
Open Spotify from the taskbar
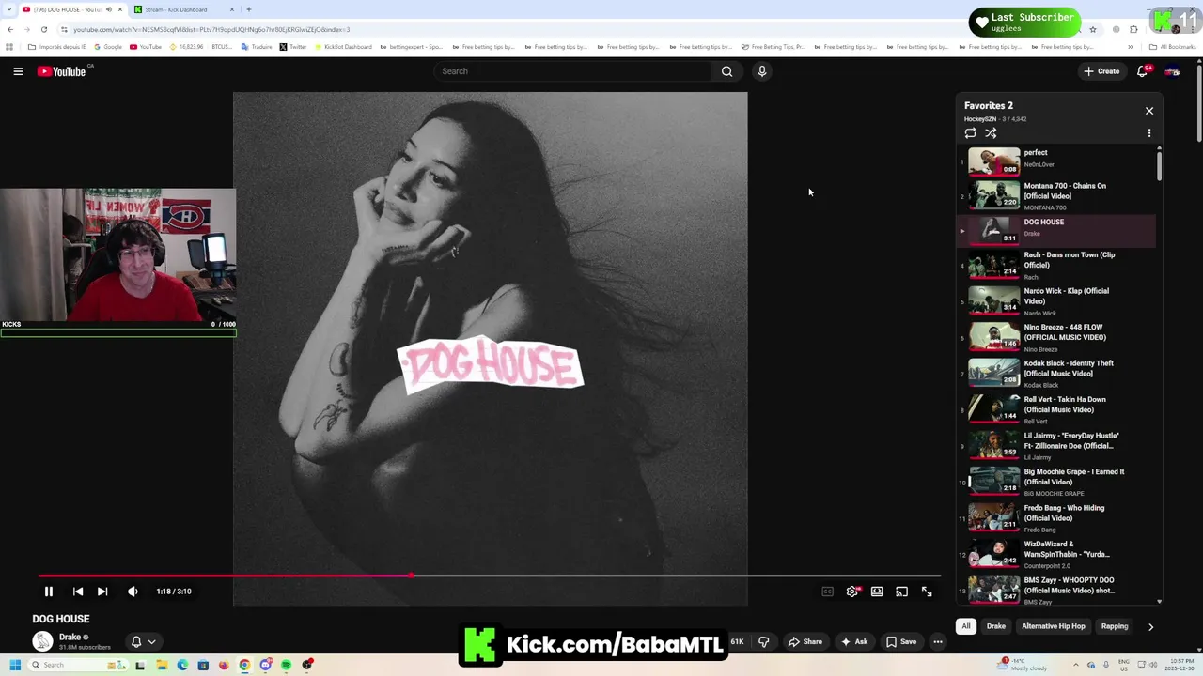point(287,665)
